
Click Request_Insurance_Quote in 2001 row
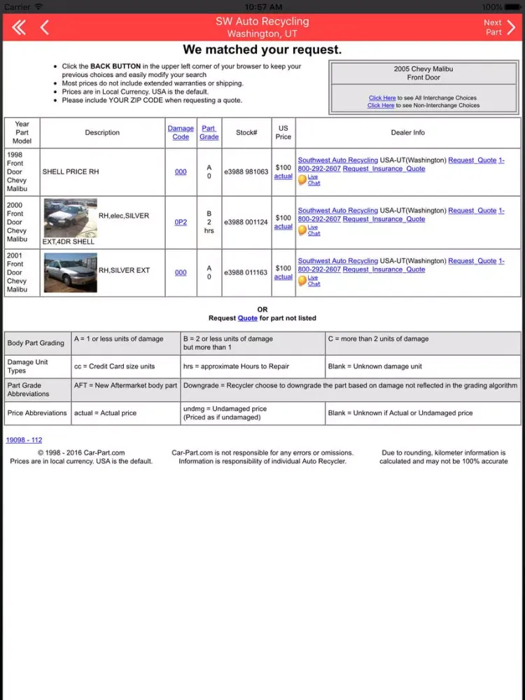click(x=384, y=269)
